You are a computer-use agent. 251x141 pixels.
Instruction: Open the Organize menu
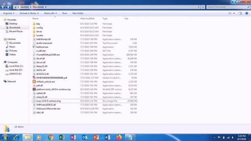pyautogui.click(x=9, y=13)
